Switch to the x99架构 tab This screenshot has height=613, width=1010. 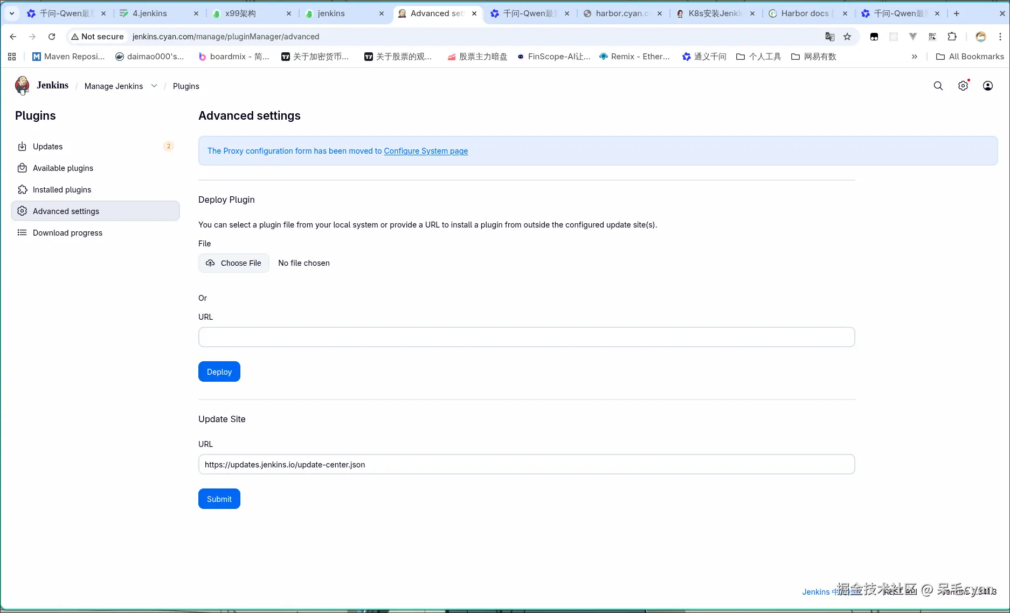pos(251,13)
